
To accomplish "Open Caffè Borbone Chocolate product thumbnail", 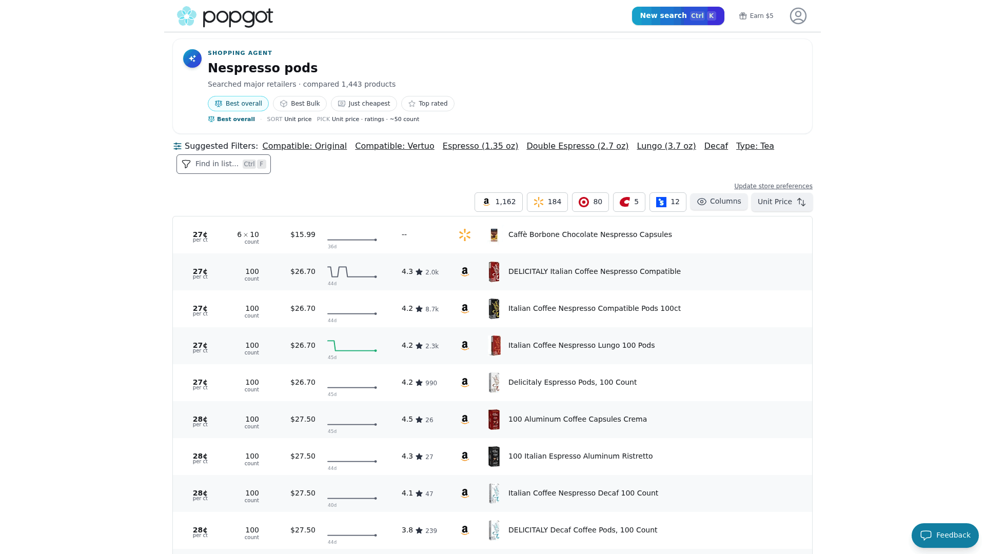I will [x=494, y=235].
